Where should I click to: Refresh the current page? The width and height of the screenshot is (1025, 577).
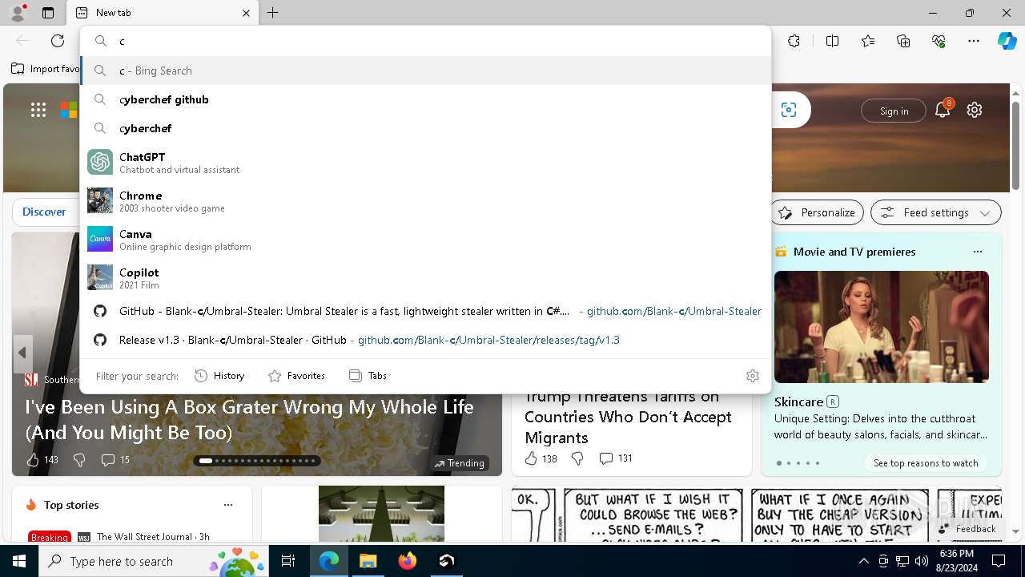(58, 41)
